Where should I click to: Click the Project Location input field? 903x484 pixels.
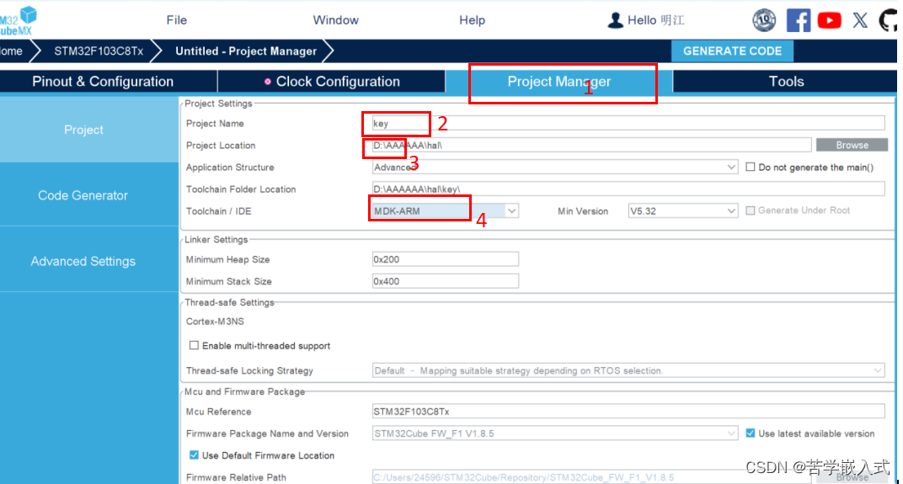[591, 145]
